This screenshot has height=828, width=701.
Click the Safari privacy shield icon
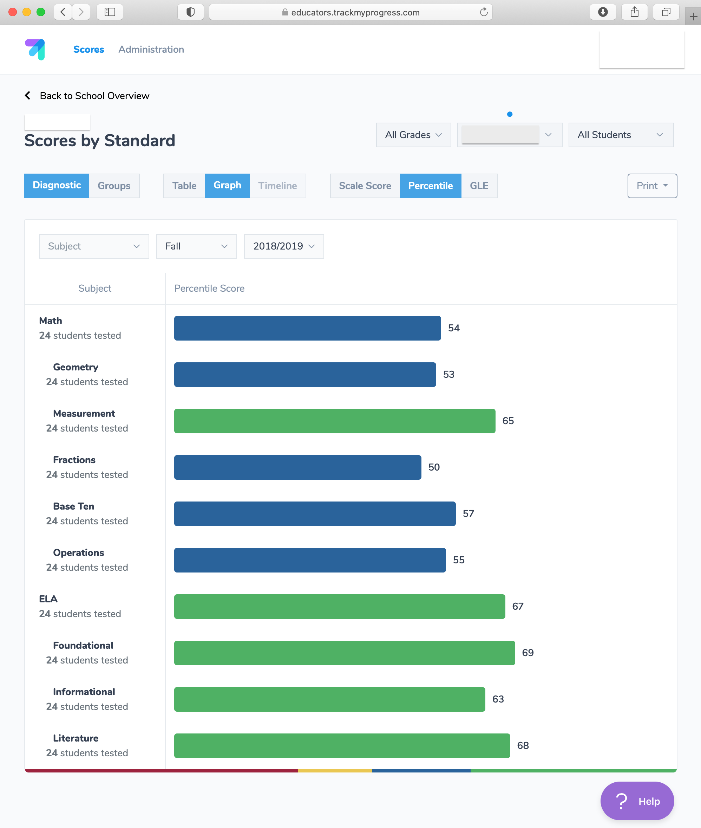pos(190,12)
